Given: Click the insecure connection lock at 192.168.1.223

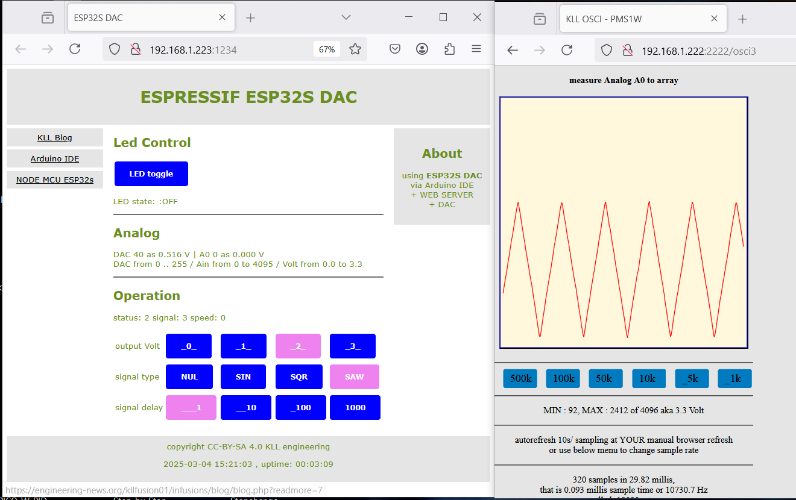Looking at the screenshot, I should (136, 49).
